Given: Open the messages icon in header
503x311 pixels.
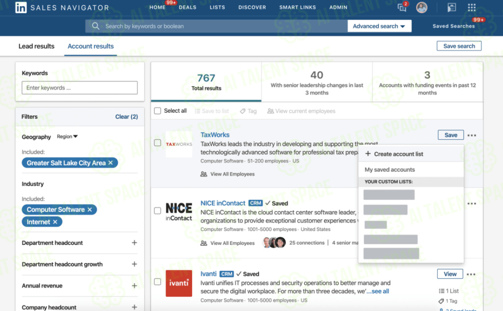Looking at the screenshot, I should (402, 7).
